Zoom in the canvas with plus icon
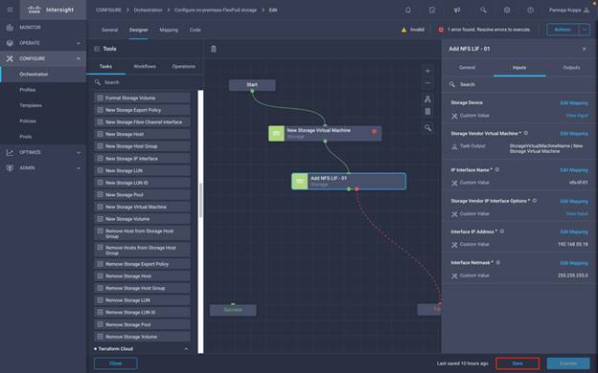This screenshot has width=598, height=373. coord(427,71)
